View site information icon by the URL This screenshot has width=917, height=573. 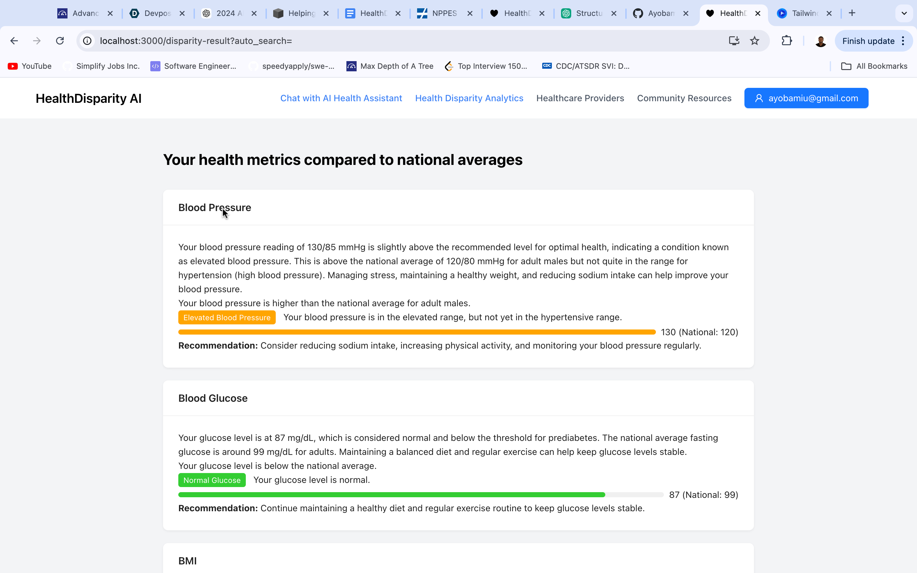pyautogui.click(x=88, y=40)
